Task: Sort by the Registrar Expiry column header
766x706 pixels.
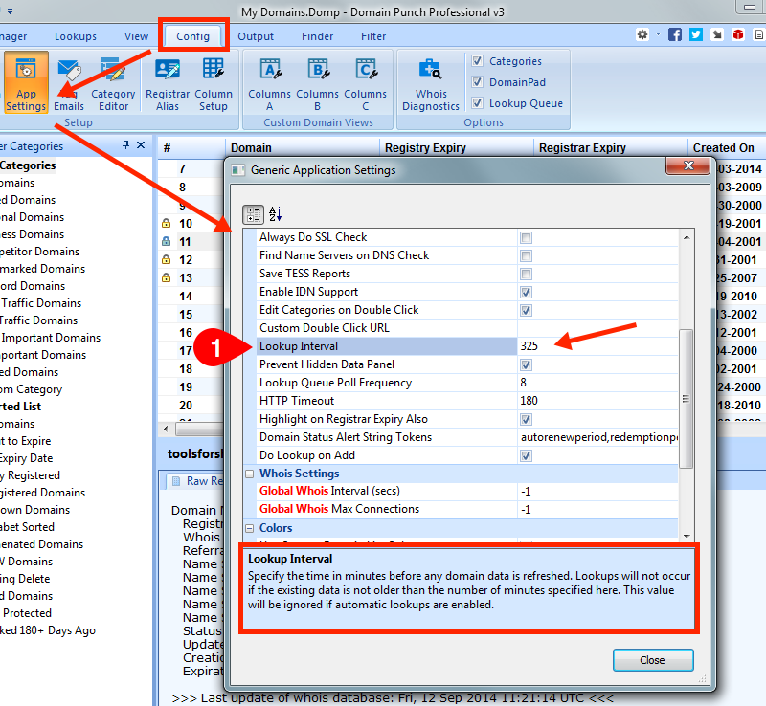Action: coord(610,147)
